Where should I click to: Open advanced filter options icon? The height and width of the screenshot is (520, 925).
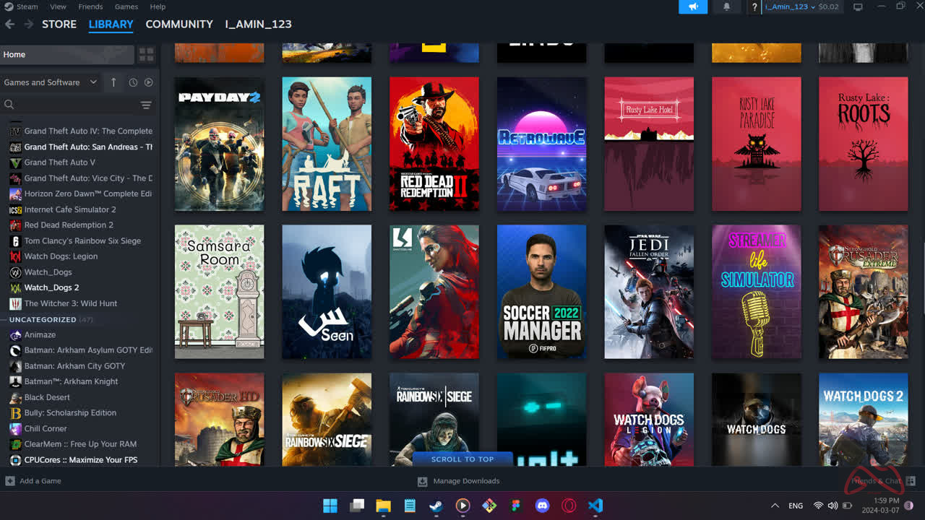[146, 105]
